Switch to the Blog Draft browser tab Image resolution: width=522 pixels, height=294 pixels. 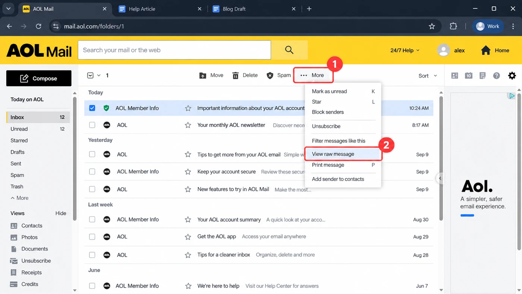[254, 9]
